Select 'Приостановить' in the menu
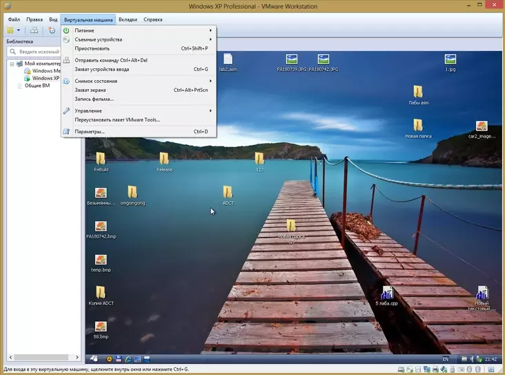This screenshot has height=375, width=505. pyautogui.click(x=92, y=48)
